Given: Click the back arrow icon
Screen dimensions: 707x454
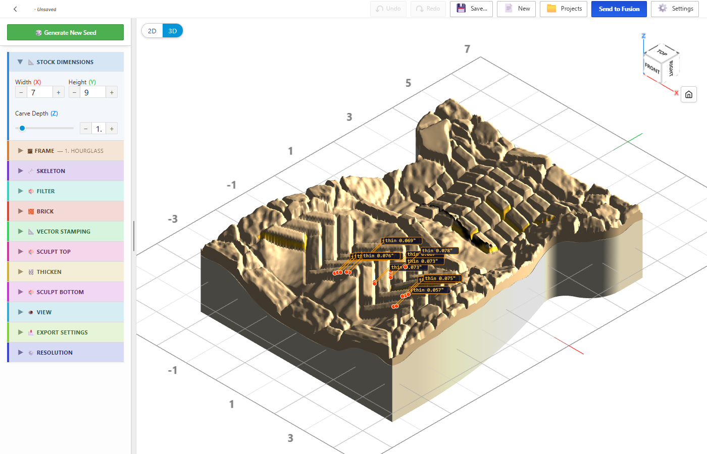Looking at the screenshot, I should (x=15, y=9).
